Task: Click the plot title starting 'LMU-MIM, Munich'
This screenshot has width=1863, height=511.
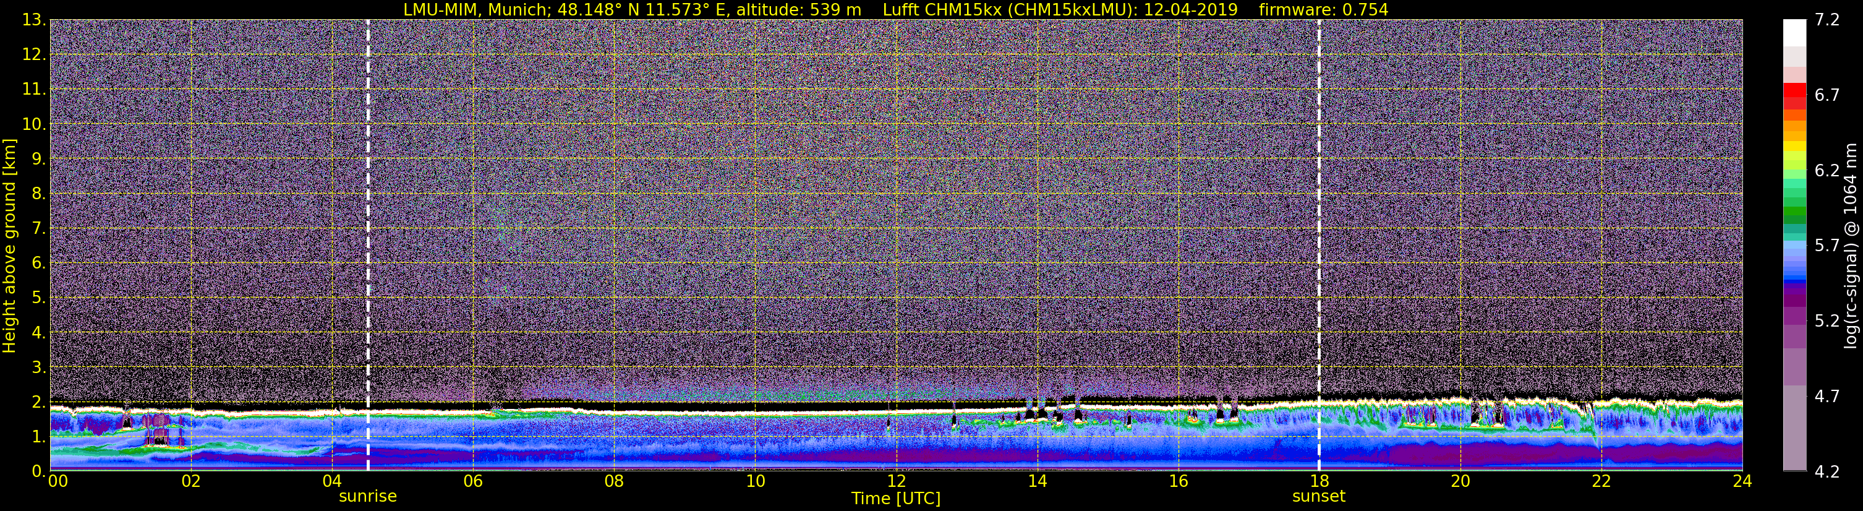Action: [x=895, y=9]
